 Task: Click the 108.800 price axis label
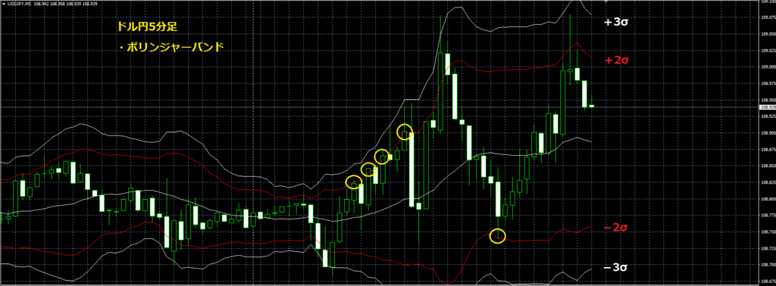point(768,199)
